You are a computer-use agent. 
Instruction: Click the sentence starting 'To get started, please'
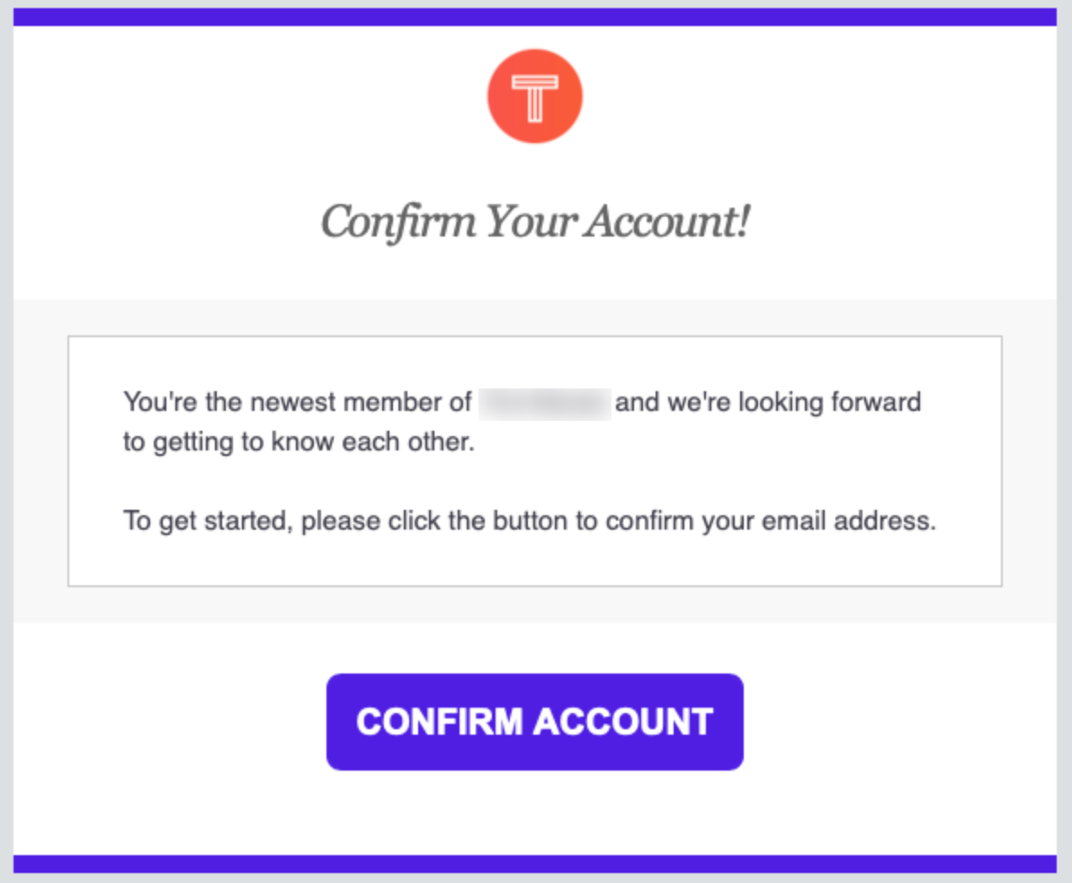(x=529, y=522)
